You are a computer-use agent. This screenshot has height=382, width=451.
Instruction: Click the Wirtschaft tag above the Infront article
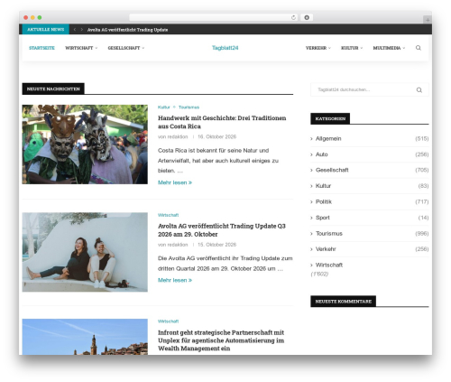[x=168, y=321]
